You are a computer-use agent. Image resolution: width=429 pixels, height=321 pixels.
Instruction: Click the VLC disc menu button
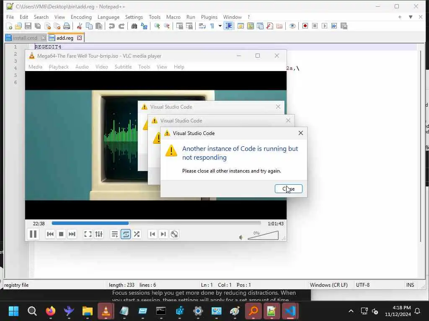pos(174,234)
